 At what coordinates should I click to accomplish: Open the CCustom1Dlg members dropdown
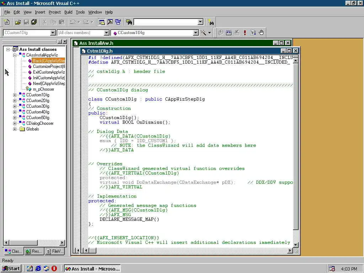[196, 33]
